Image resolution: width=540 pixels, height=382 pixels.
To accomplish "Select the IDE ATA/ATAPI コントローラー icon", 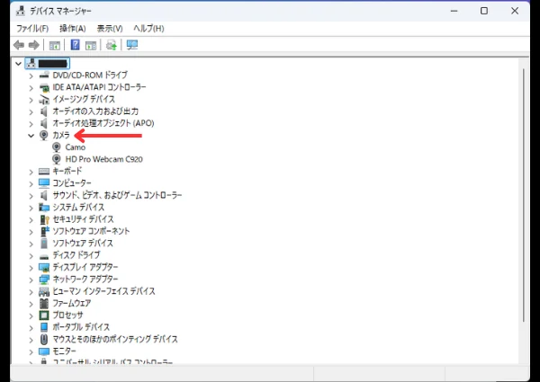I will point(44,87).
